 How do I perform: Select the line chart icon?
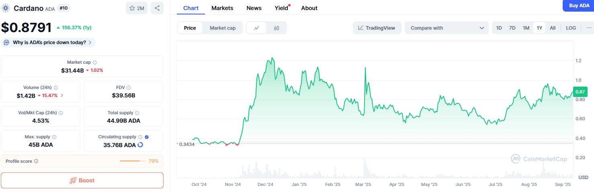click(x=256, y=28)
